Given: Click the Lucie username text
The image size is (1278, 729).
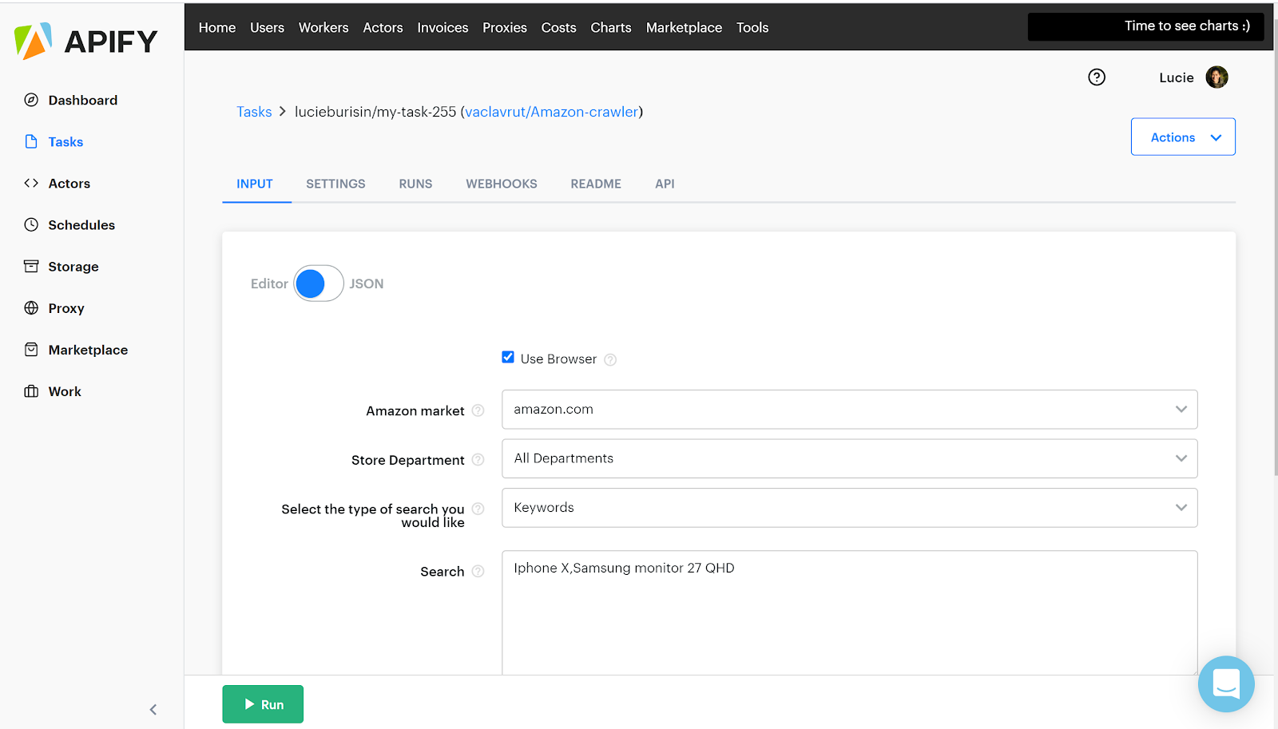Looking at the screenshot, I should click(x=1177, y=77).
